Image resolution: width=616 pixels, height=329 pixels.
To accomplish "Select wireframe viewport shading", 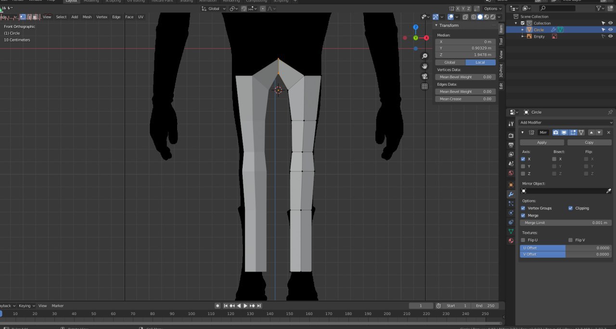I will [474, 17].
